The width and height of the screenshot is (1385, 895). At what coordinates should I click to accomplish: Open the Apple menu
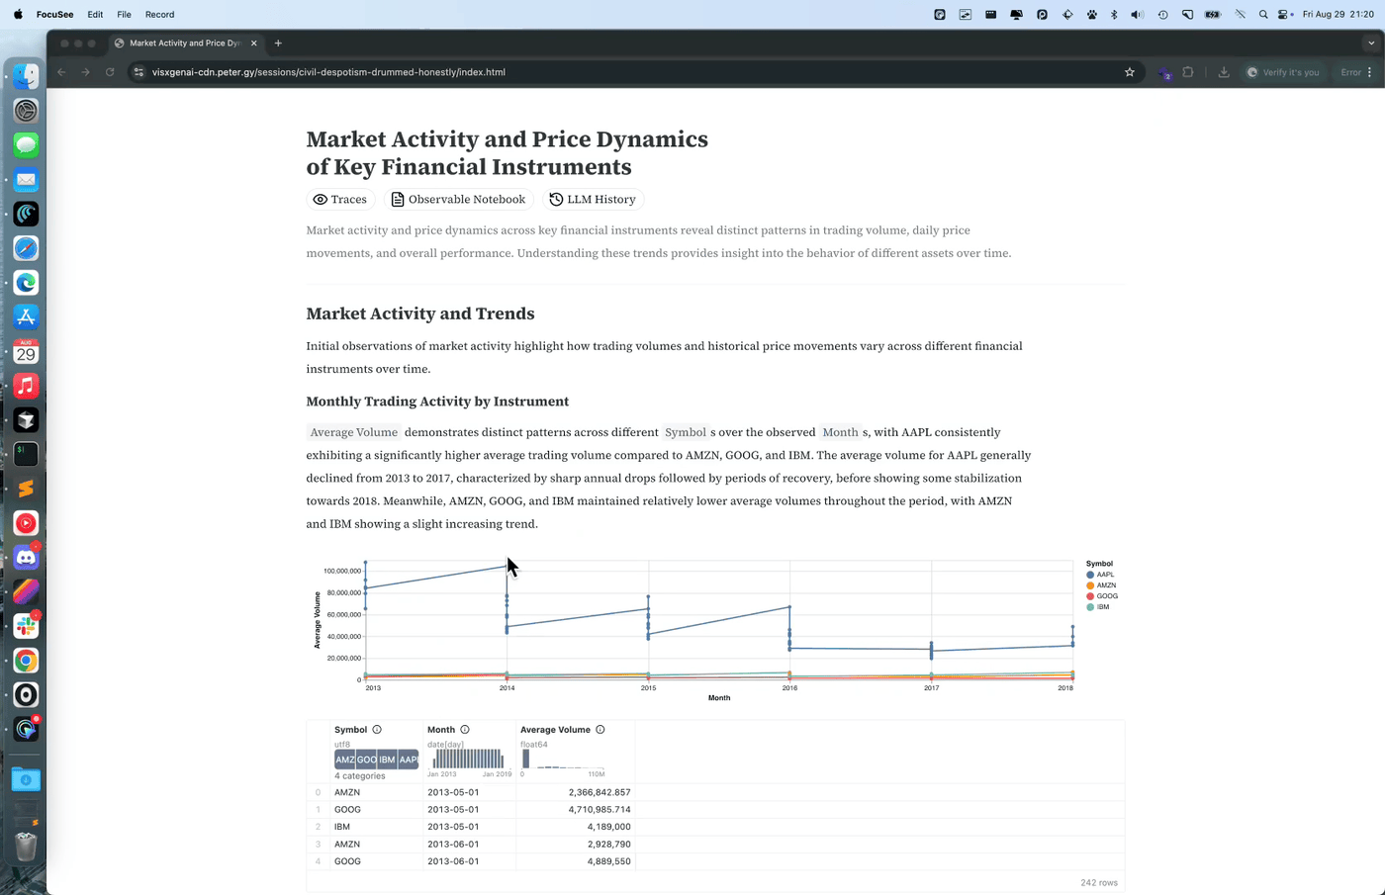18,15
